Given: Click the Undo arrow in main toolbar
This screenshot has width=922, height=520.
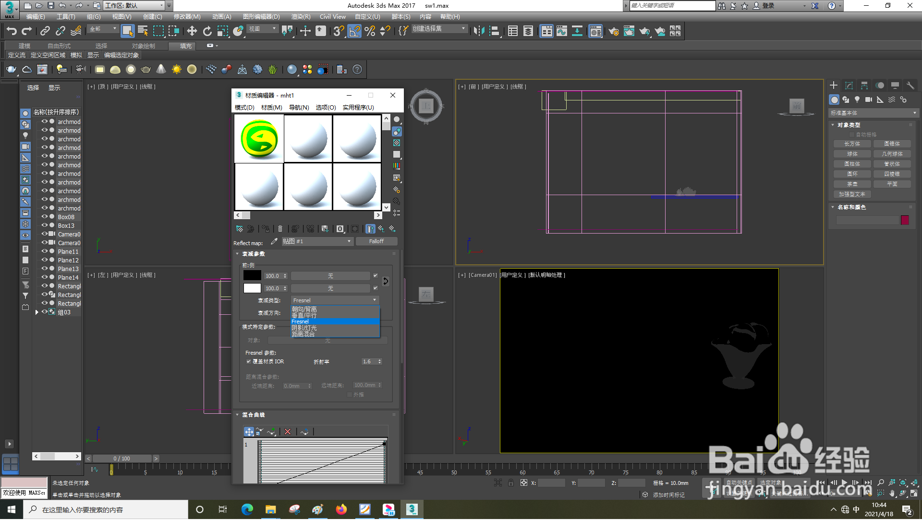Looking at the screenshot, I should (x=12, y=31).
